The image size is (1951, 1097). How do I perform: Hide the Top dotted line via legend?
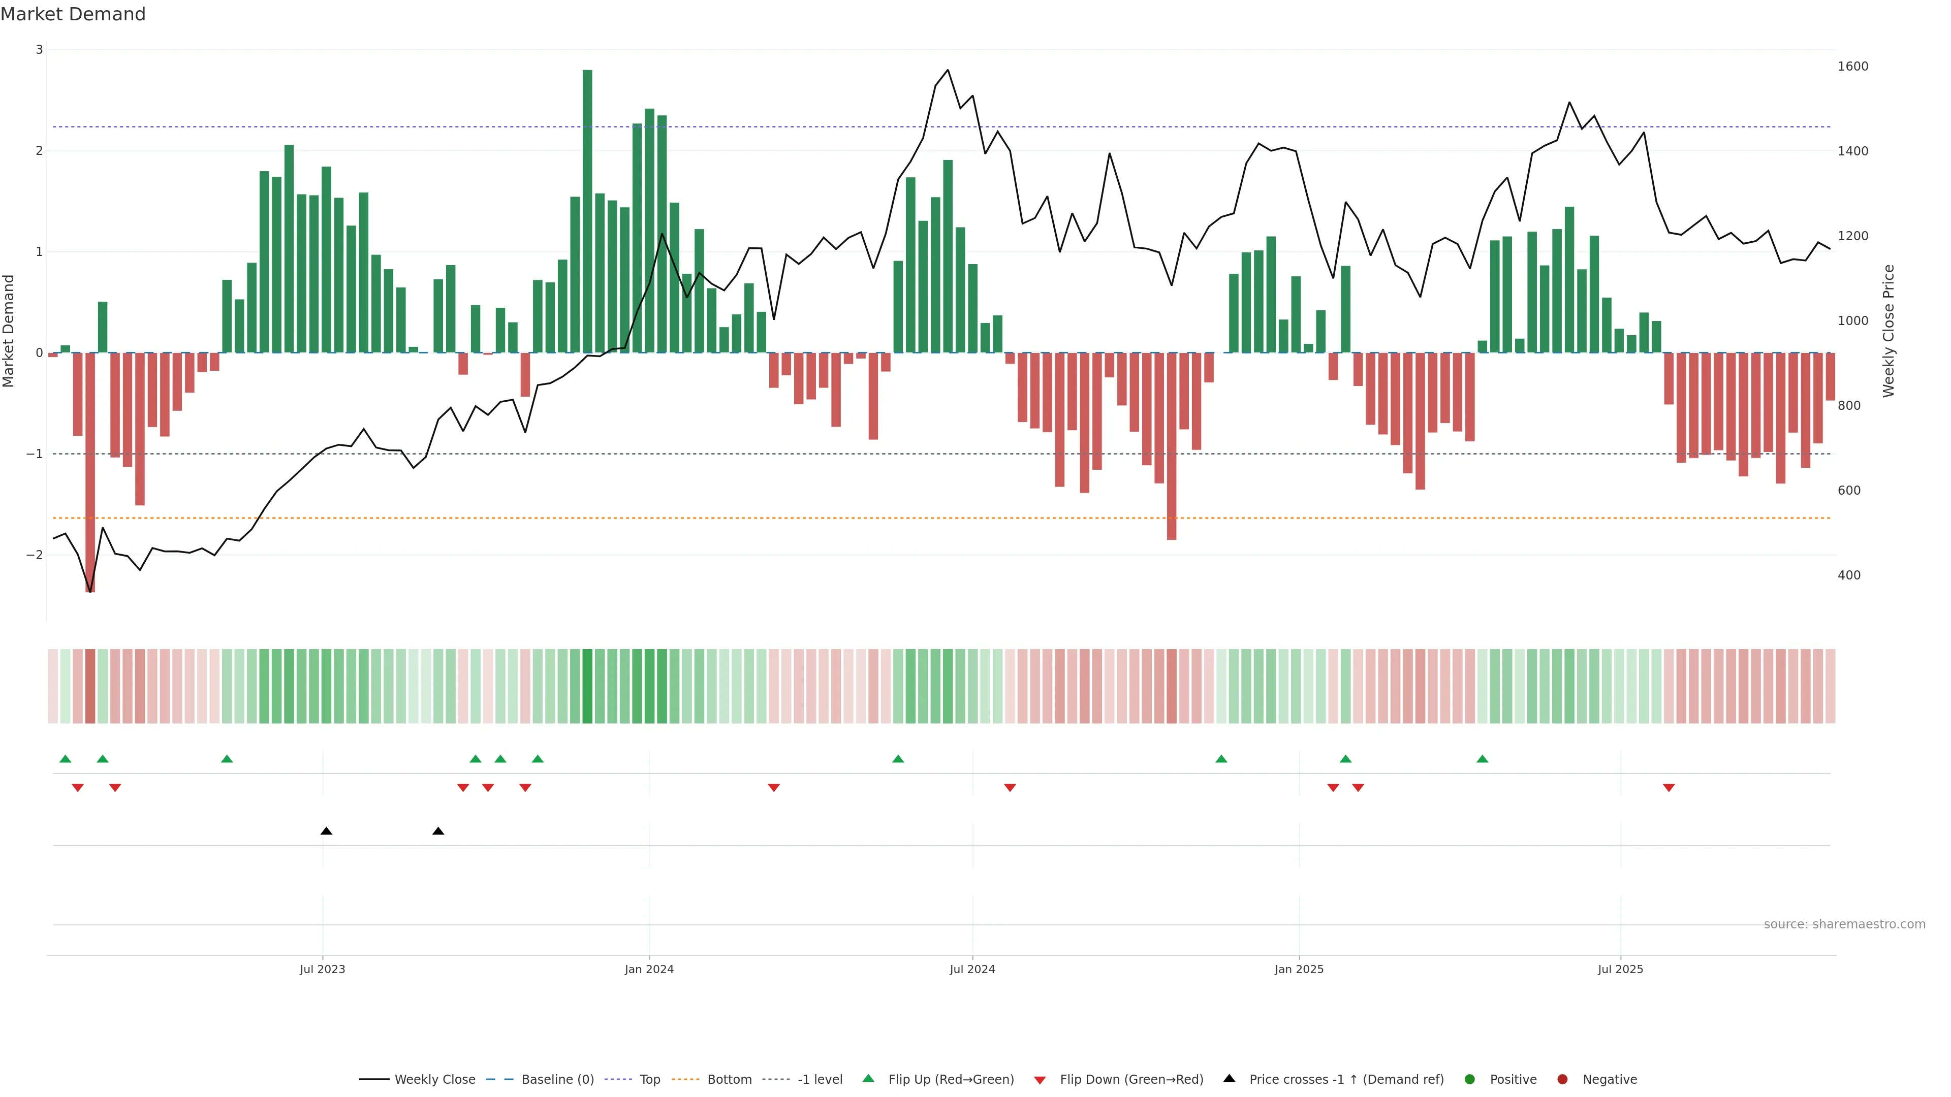point(649,1080)
